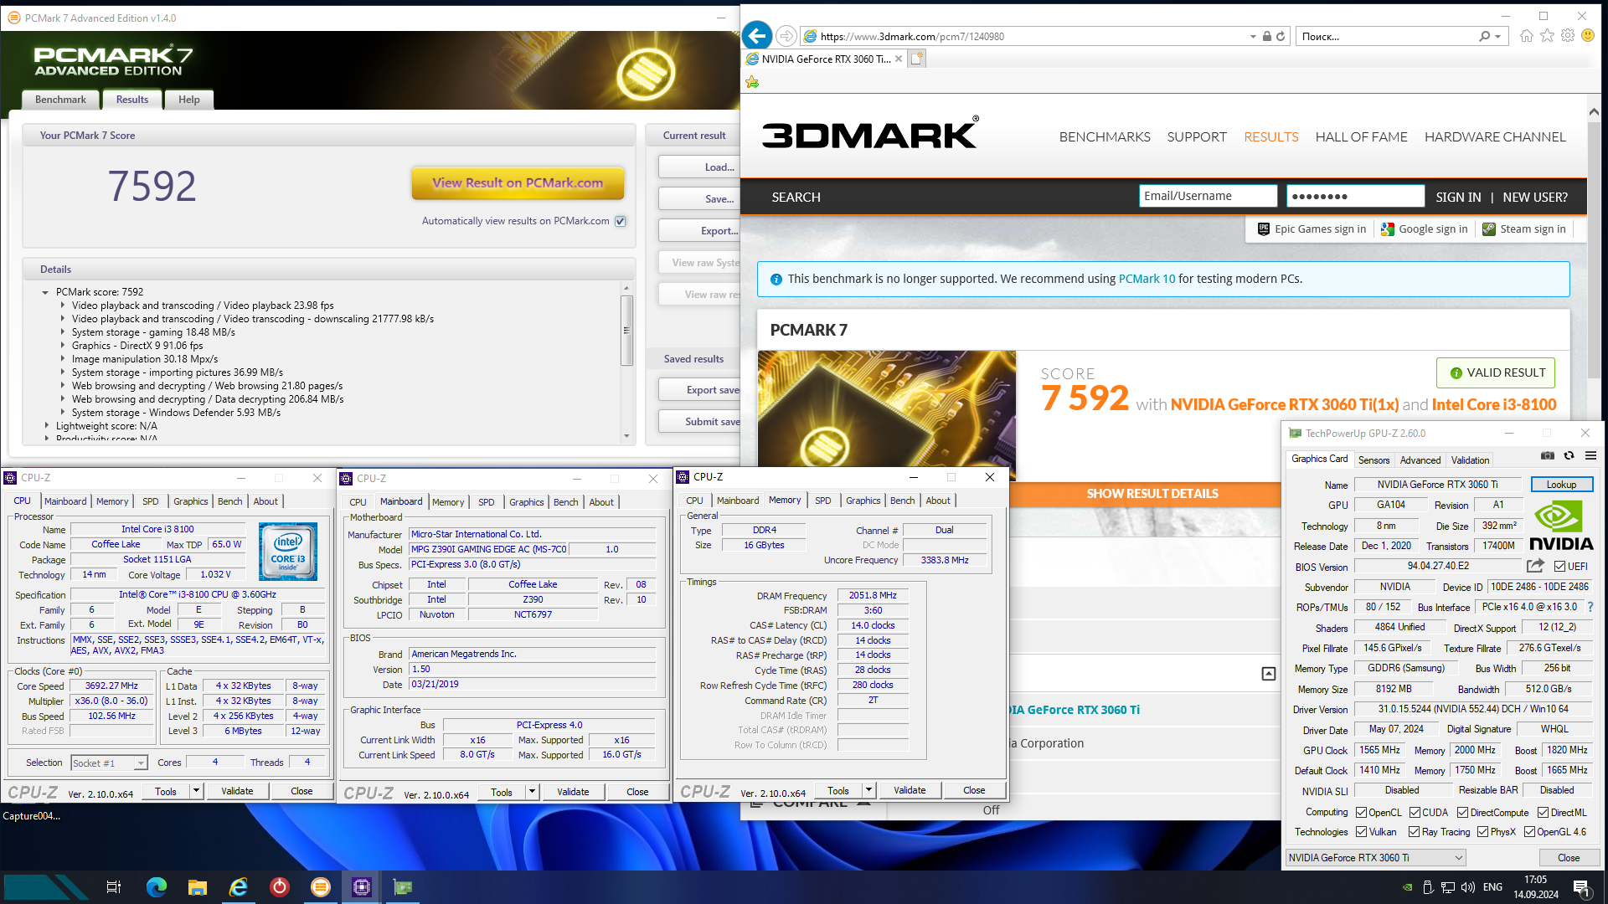The height and width of the screenshot is (904, 1608).
Task: Click the browser home icon
Action: coord(1527,36)
